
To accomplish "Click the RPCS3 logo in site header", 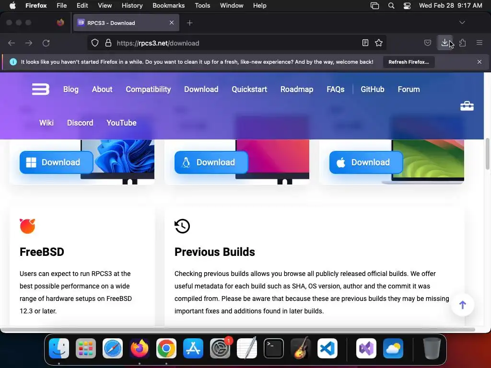I will pyautogui.click(x=41, y=89).
